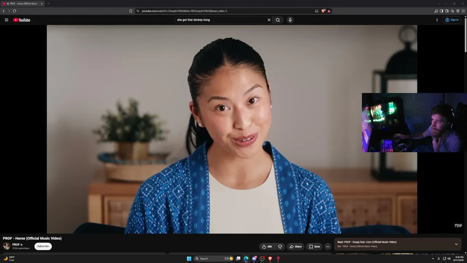467x263 pixels.
Task: Open Brave Rewards triangle icon
Action: (329, 11)
